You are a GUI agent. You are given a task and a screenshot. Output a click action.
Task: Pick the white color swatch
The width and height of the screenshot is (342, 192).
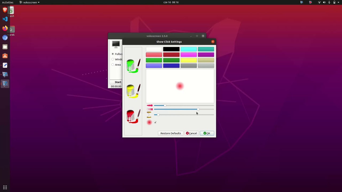tap(154, 49)
